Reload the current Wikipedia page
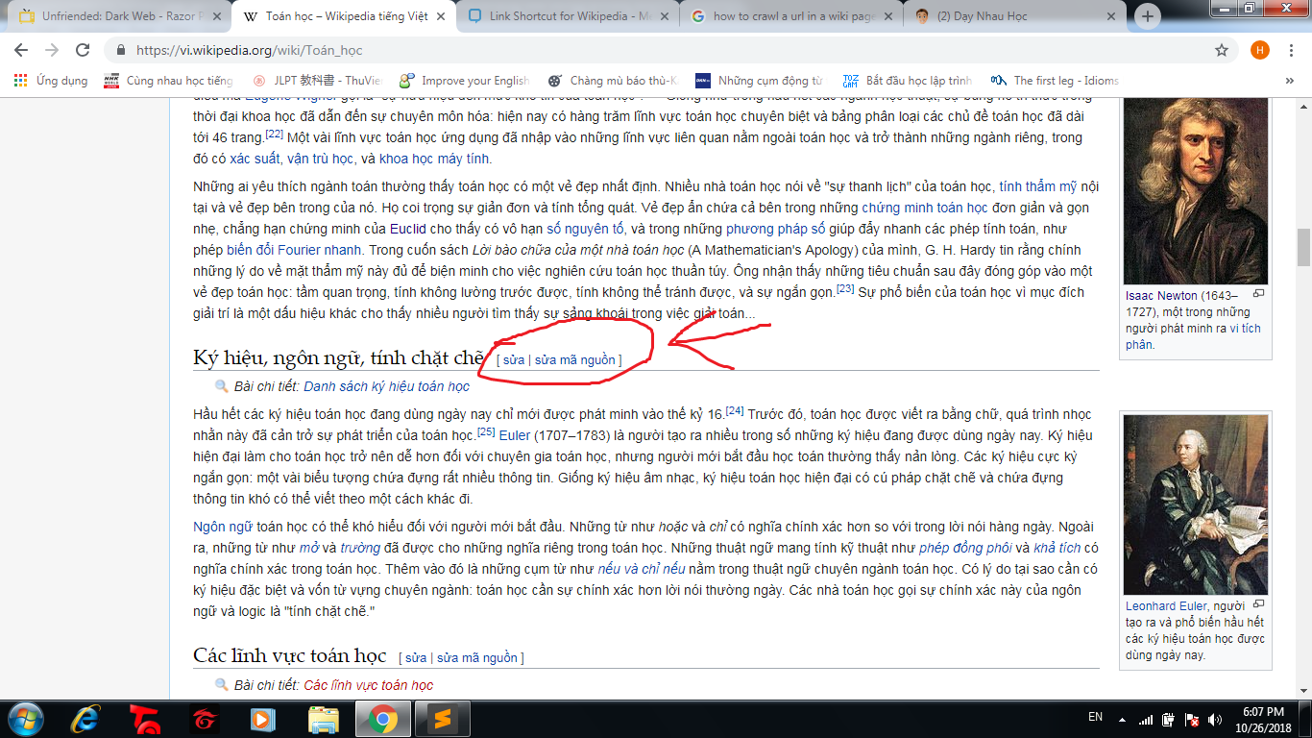 [83, 50]
